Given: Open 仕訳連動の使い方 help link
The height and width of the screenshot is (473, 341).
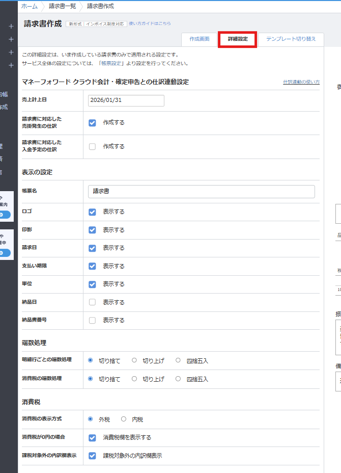Looking at the screenshot, I should click(x=301, y=82).
